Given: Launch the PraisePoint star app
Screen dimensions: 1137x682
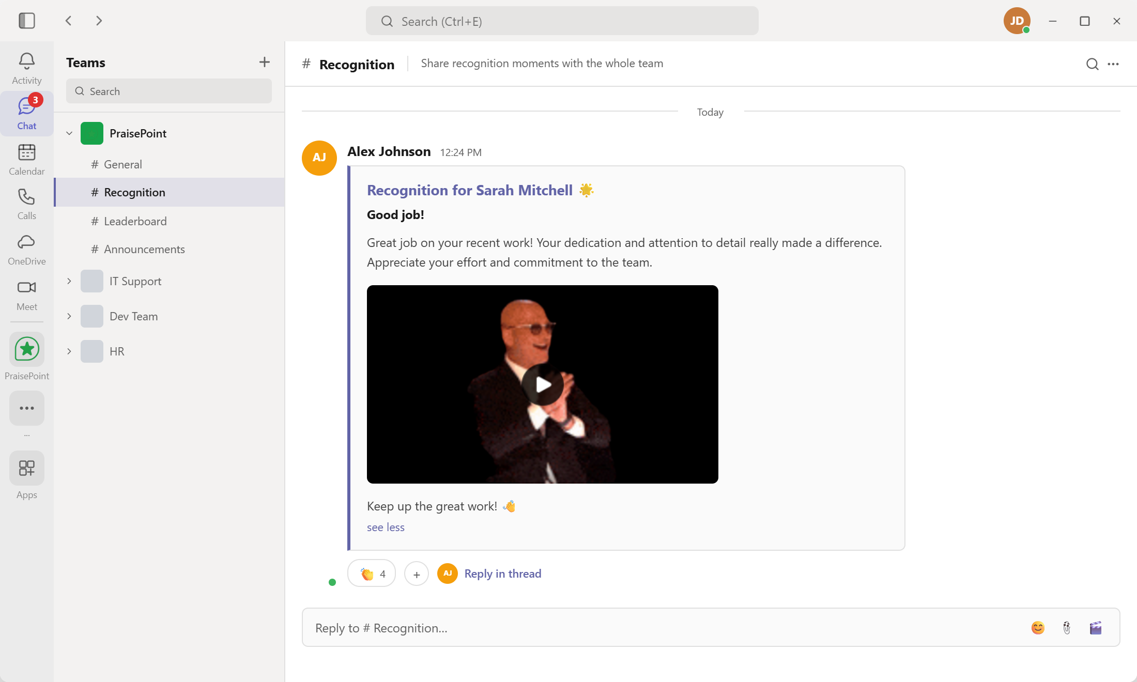Looking at the screenshot, I should pos(27,350).
